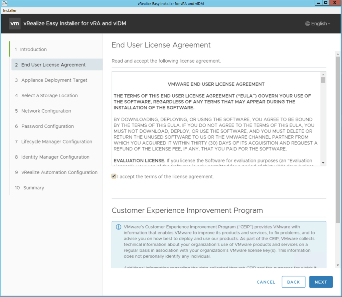This screenshot has height=297, width=342.
Task: Click the EULA text box scroll-down arrow
Action: (x=323, y=163)
